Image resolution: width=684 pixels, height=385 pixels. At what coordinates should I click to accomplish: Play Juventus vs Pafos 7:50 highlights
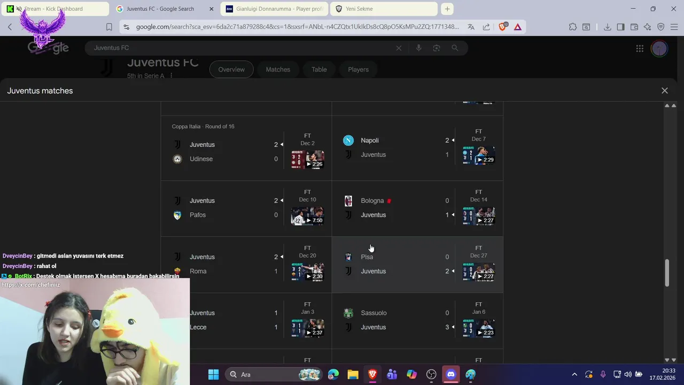tap(307, 215)
